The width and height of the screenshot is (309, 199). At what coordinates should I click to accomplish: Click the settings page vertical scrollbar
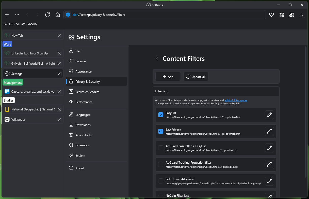click(305, 112)
